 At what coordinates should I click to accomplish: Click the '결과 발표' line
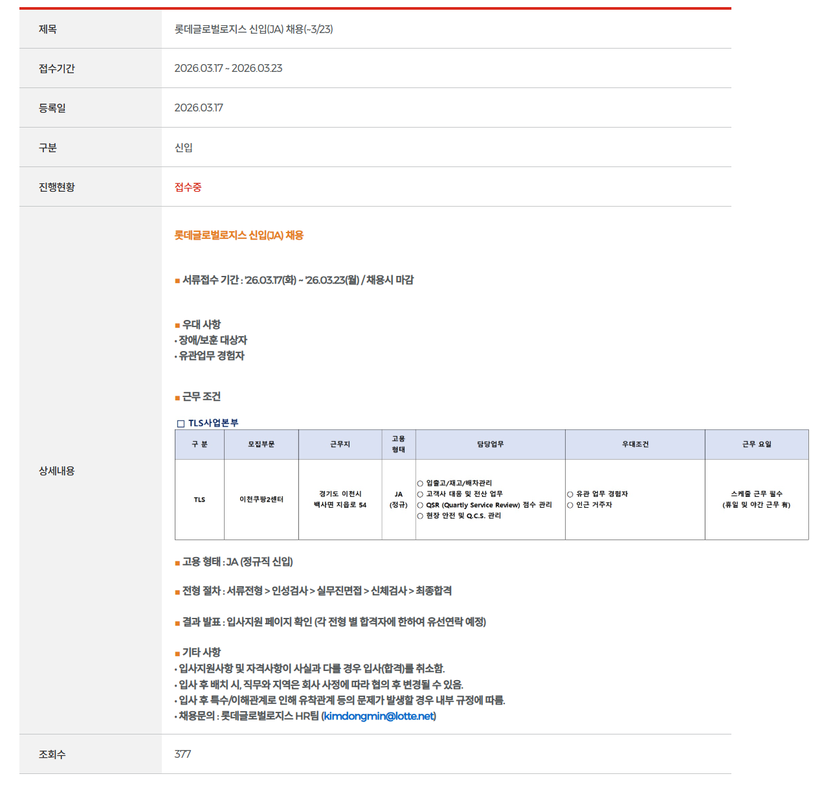[x=331, y=622]
